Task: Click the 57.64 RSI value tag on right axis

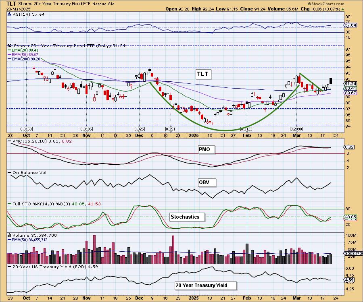Action: click(x=350, y=25)
